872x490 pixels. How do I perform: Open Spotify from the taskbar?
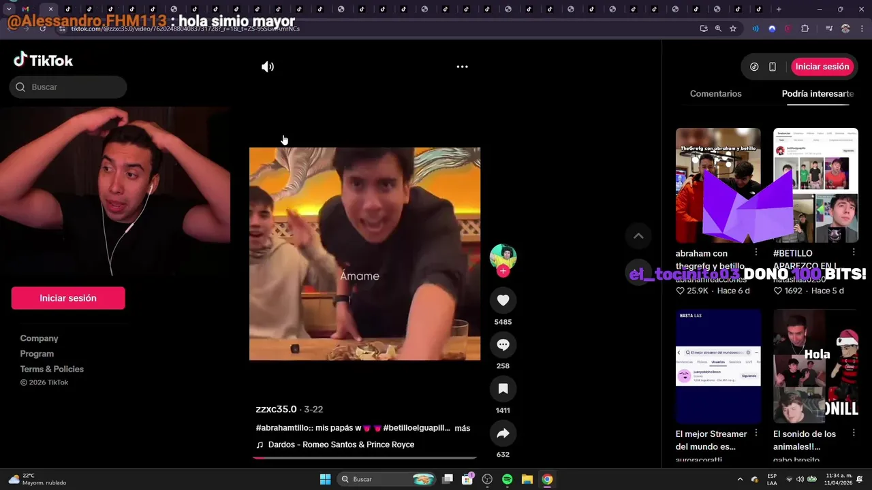[x=507, y=479]
